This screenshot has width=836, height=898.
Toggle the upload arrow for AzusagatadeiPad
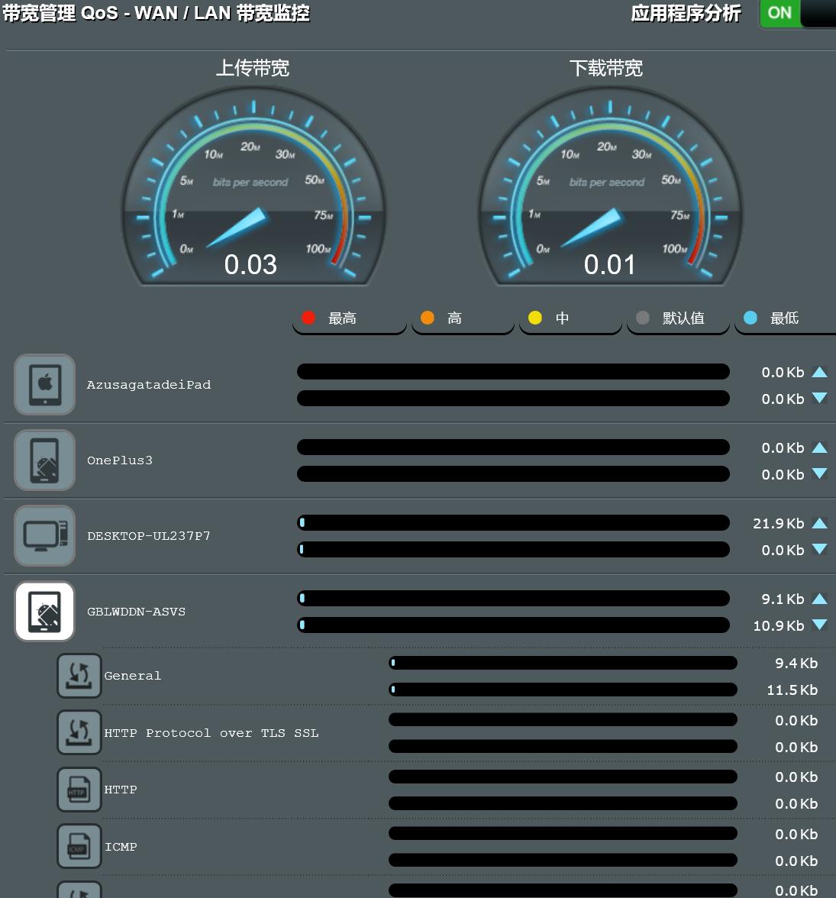pos(819,372)
